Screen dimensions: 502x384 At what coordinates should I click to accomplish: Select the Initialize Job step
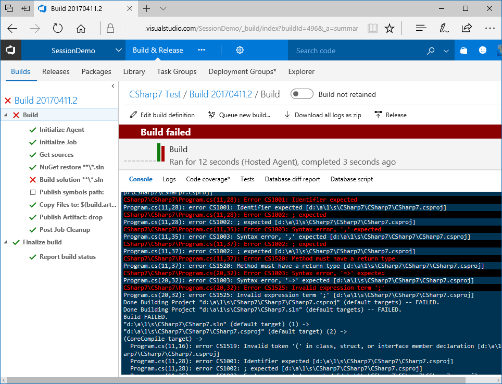[58, 142]
